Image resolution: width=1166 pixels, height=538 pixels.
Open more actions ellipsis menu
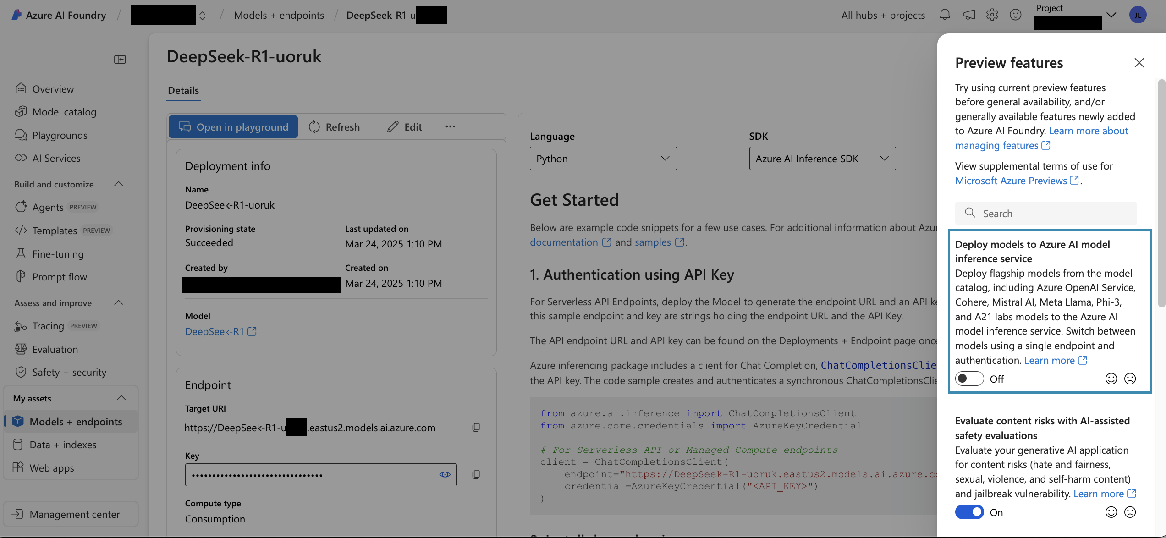coord(450,126)
